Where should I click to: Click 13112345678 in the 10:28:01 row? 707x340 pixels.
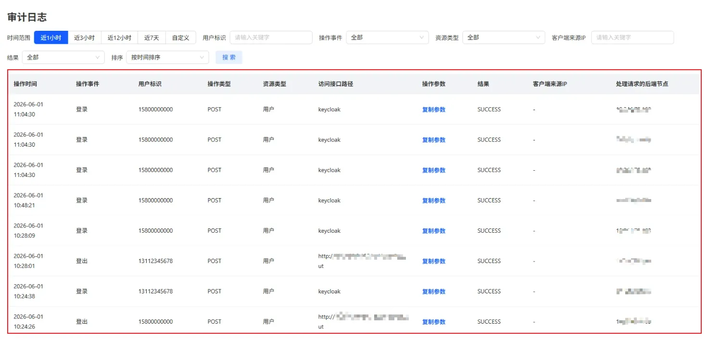155,261
